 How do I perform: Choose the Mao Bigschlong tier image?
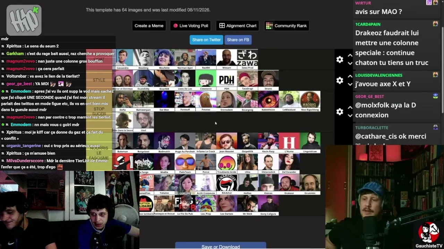310,101
